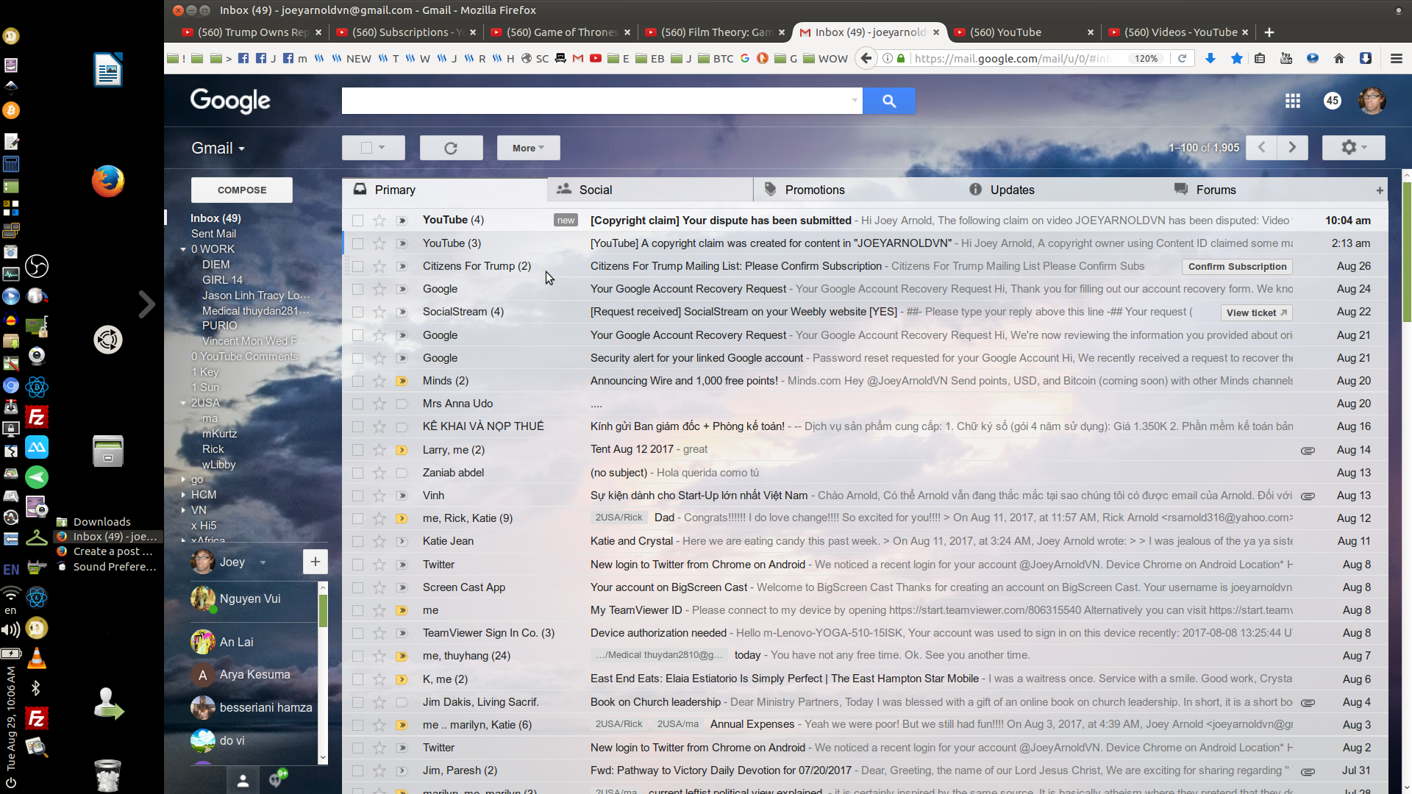Star the Minds (2) email
1412x794 pixels.
coord(379,381)
